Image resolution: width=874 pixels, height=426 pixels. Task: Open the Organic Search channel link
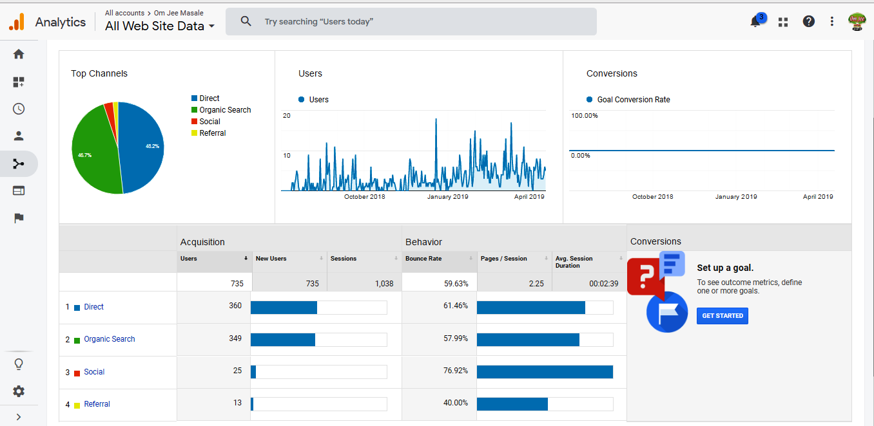[110, 339]
